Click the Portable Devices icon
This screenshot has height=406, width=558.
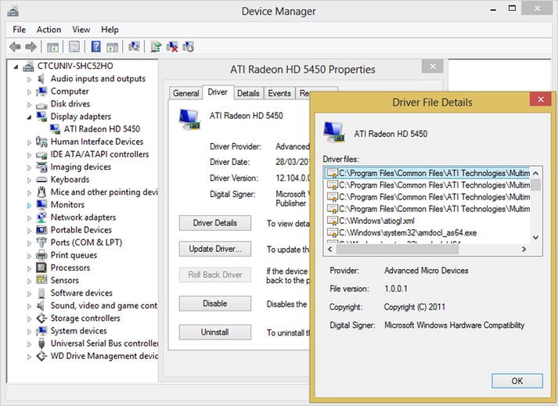pyautogui.click(x=41, y=230)
